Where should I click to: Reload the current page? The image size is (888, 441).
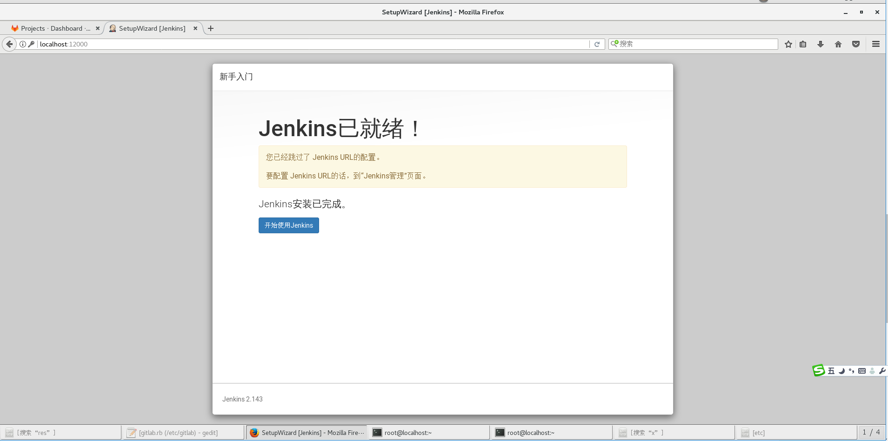(597, 44)
